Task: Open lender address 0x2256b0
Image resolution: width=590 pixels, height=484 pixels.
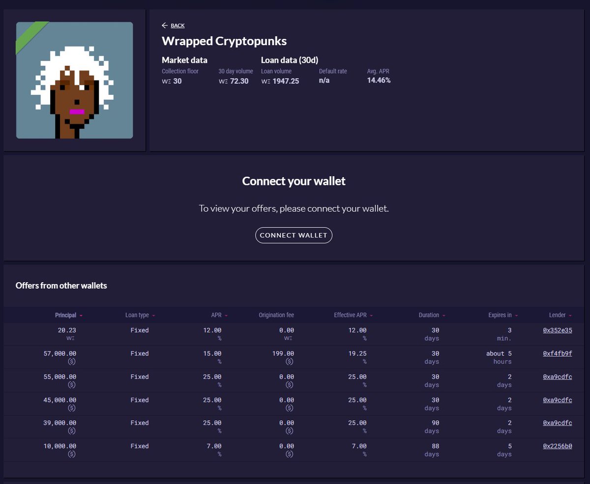Action: 558,446
